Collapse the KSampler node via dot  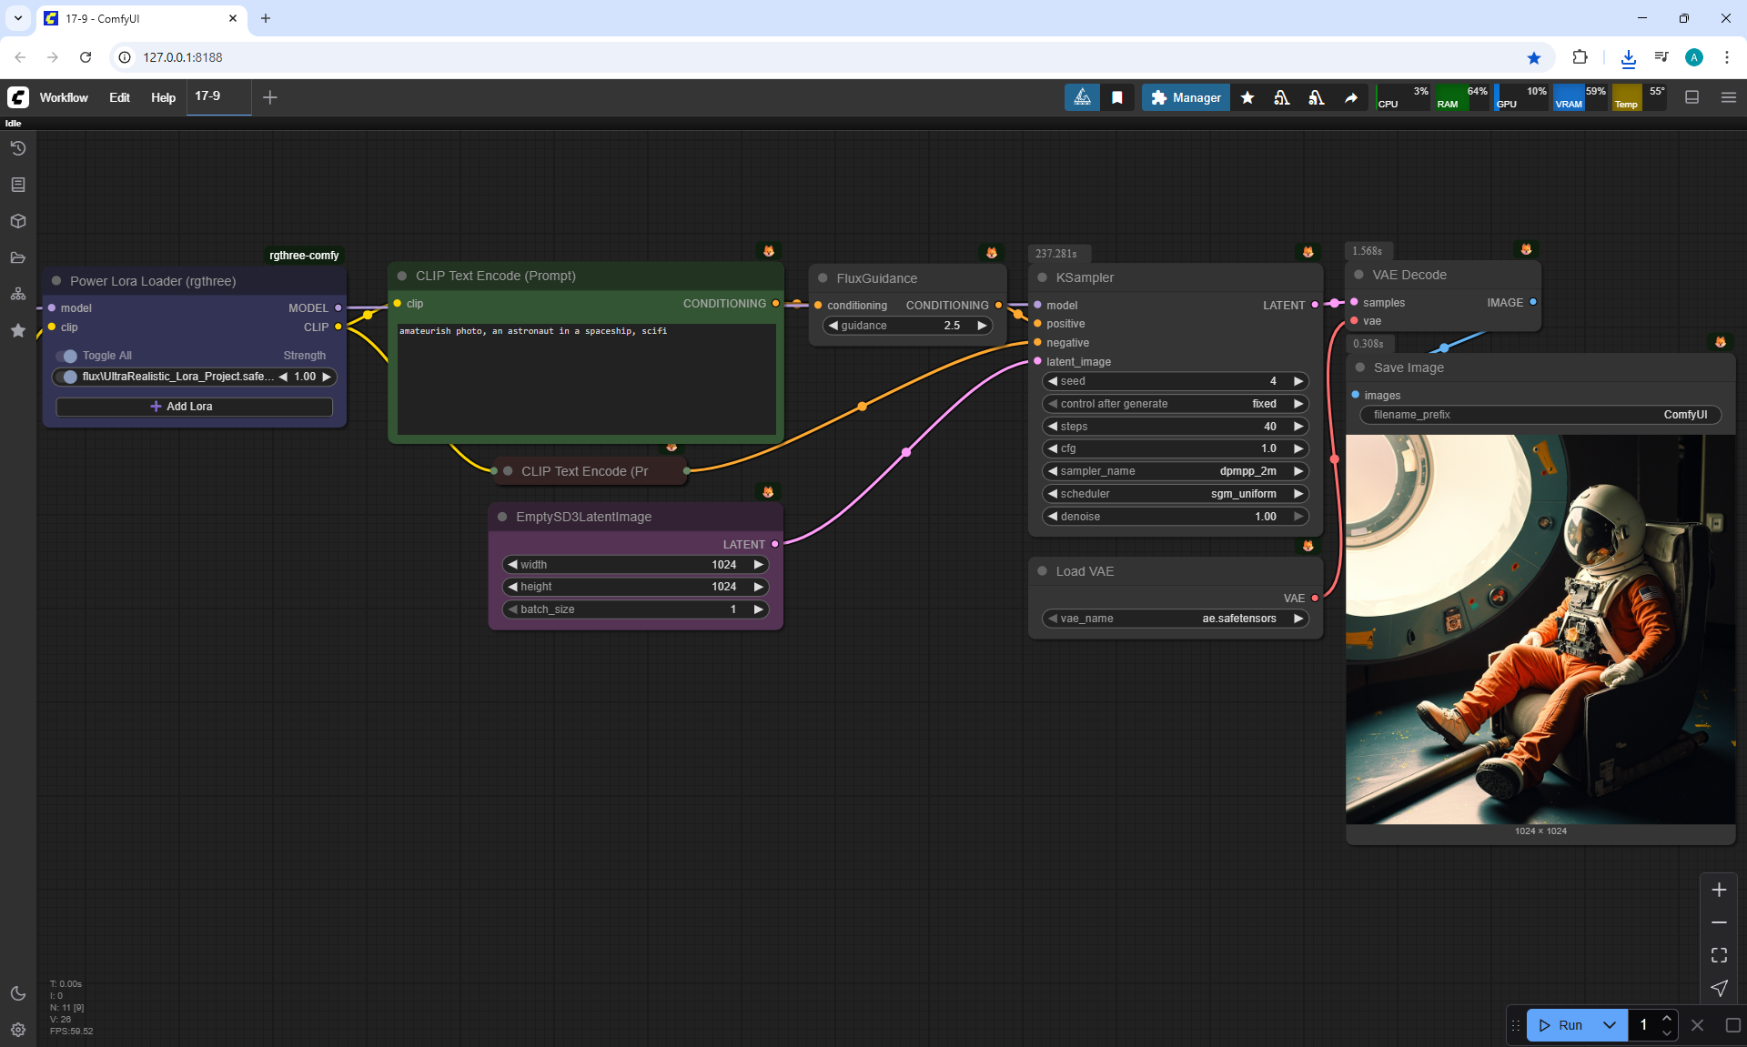click(x=1043, y=277)
